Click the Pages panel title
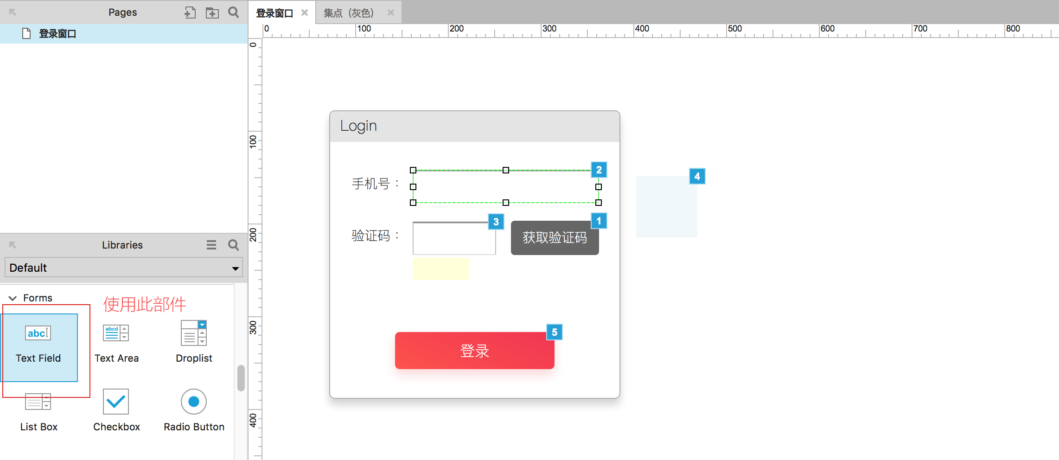 click(x=122, y=13)
